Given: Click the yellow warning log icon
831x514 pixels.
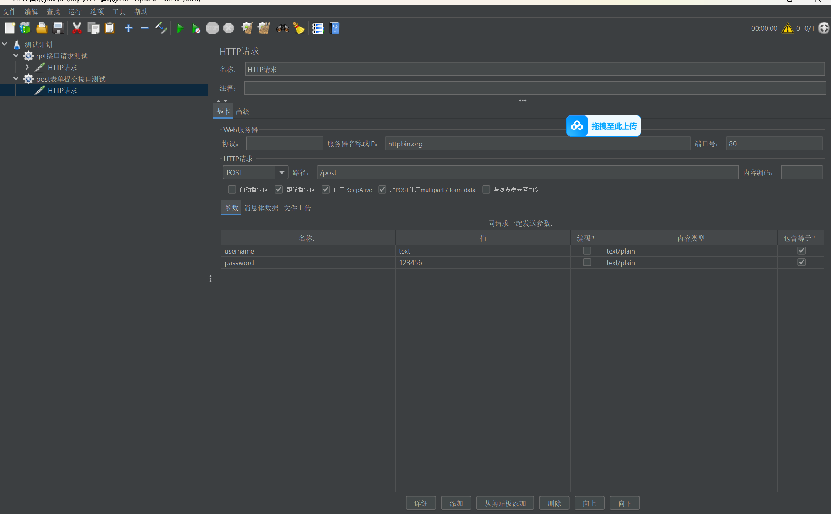Looking at the screenshot, I should [x=787, y=28].
